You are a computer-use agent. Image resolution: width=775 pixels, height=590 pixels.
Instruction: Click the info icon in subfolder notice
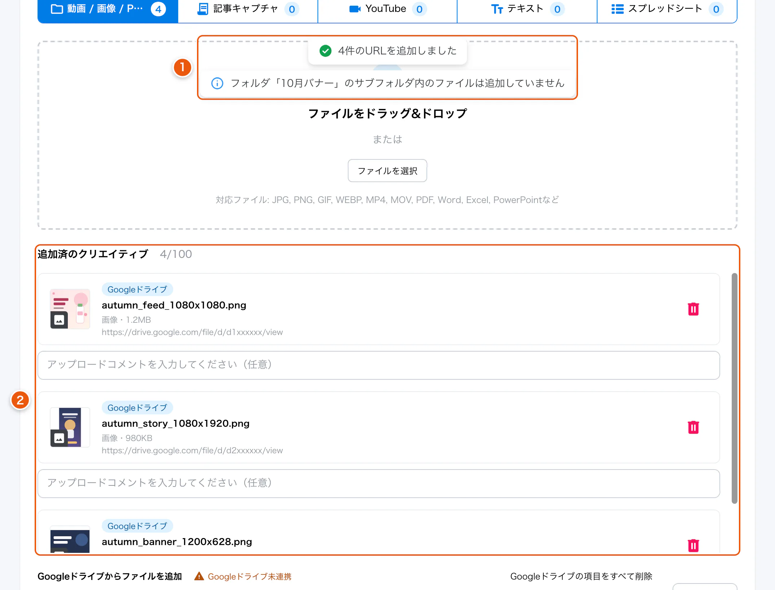pos(217,83)
